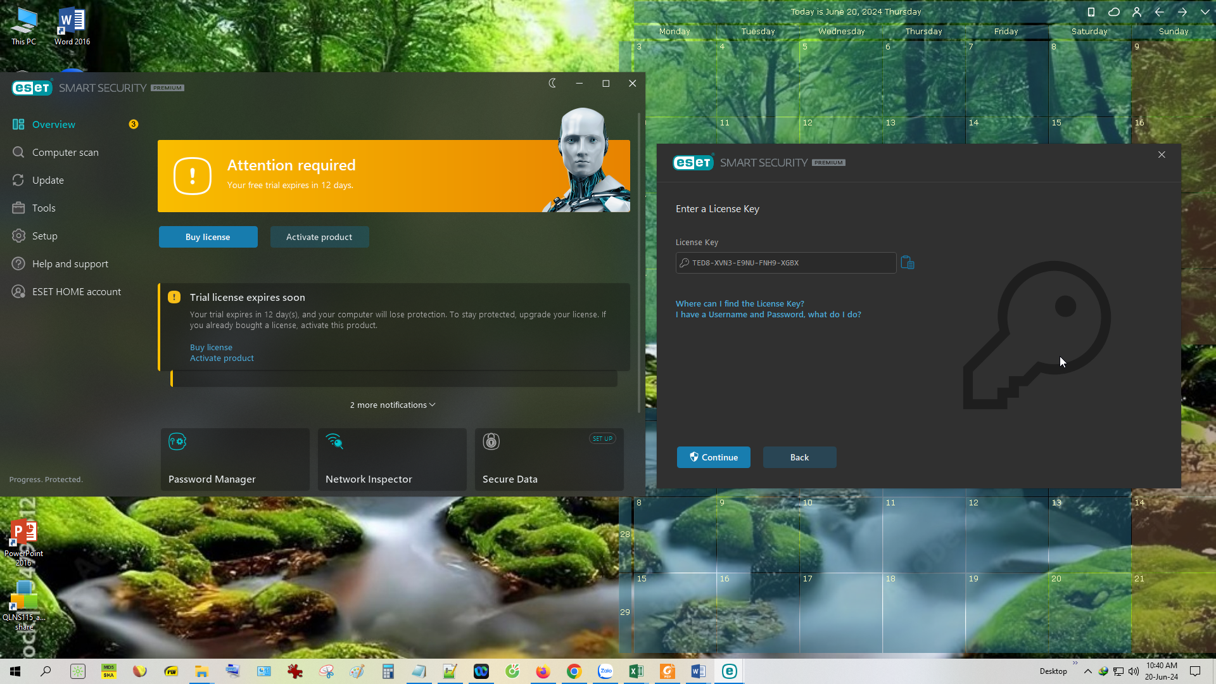Screen dimensions: 1216x684
Task: Follow the Buy license link in trial notification
Action: tap(211, 347)
